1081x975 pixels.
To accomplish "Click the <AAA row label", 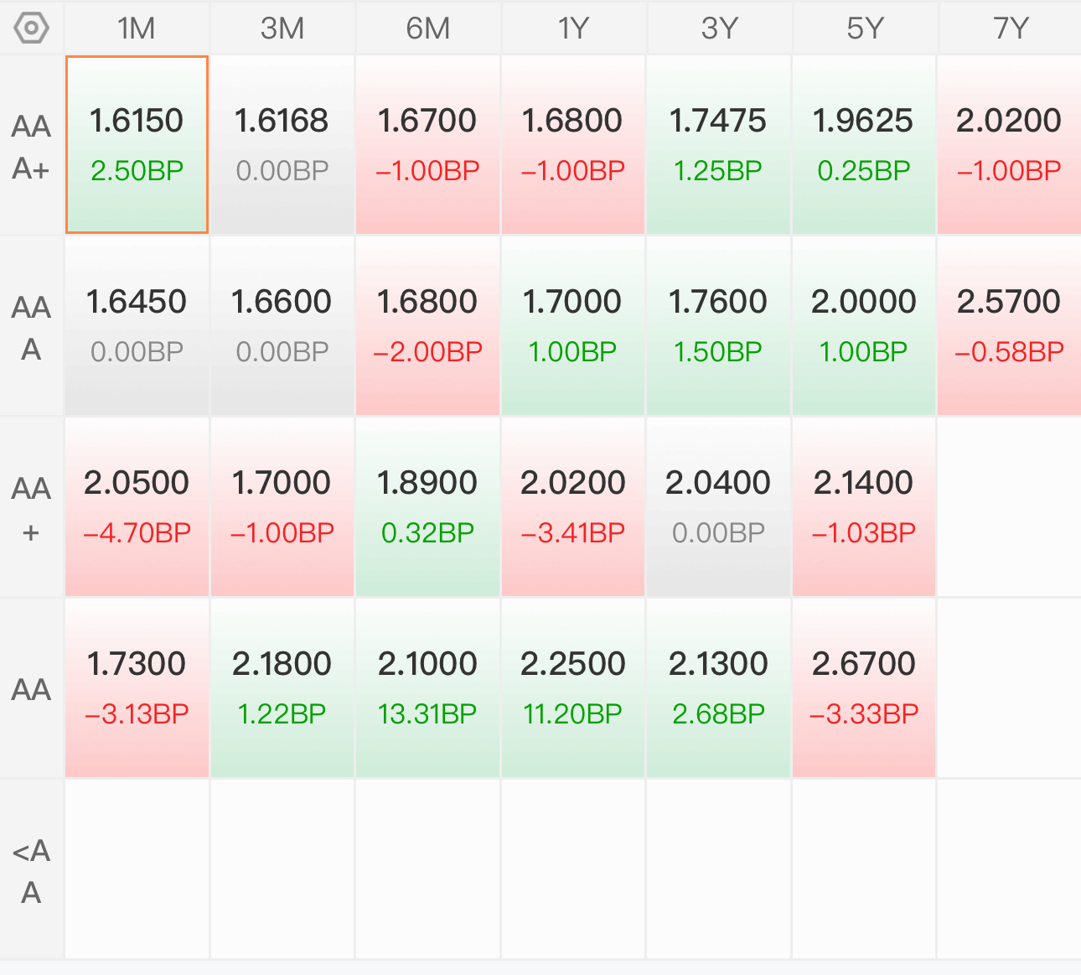I will (x=32, y=870).
